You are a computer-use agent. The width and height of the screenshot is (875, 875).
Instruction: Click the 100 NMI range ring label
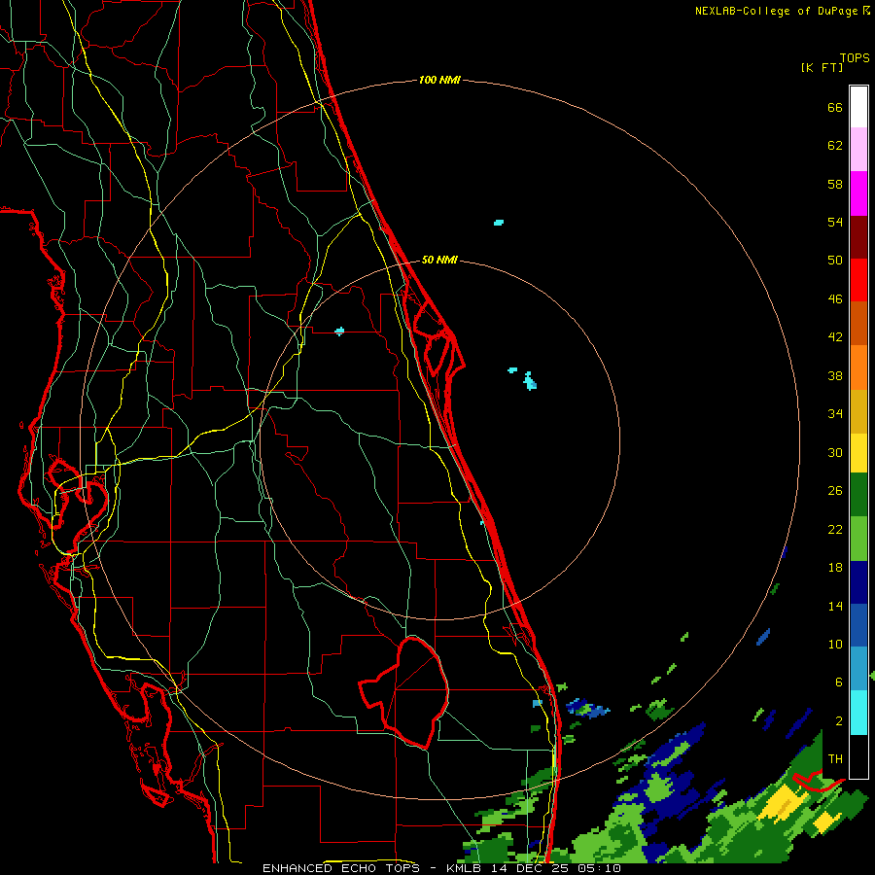(439, 81)
